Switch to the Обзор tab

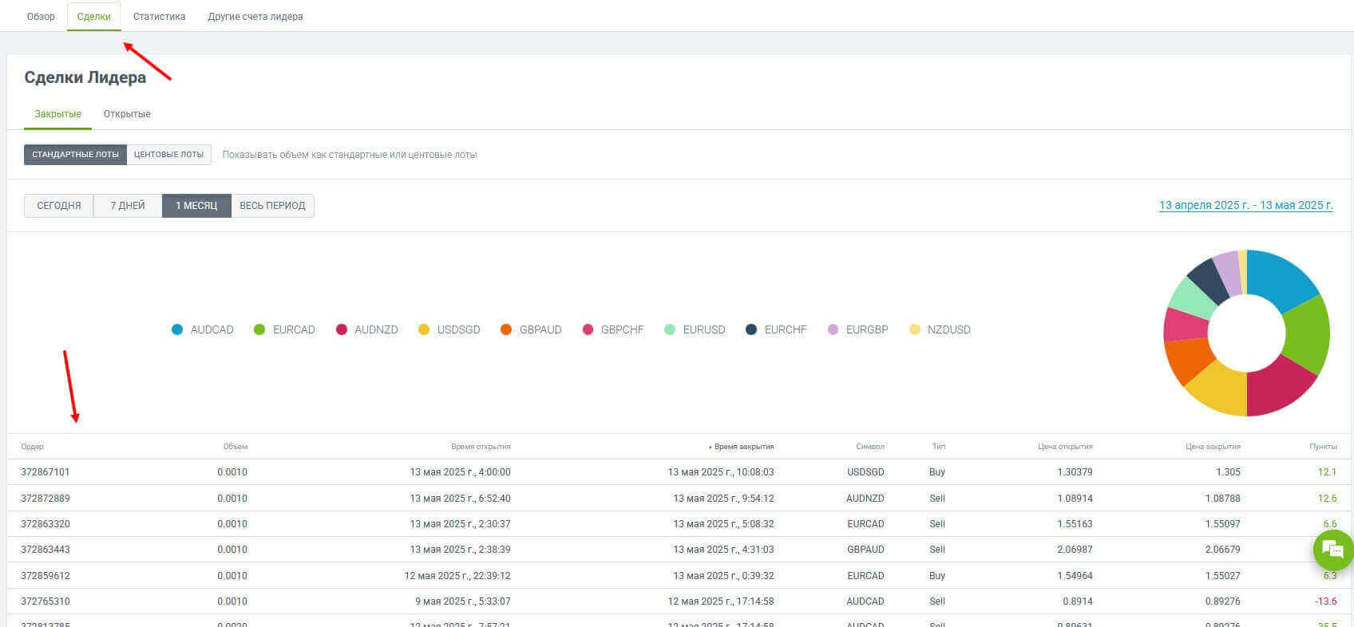point(41,17)
